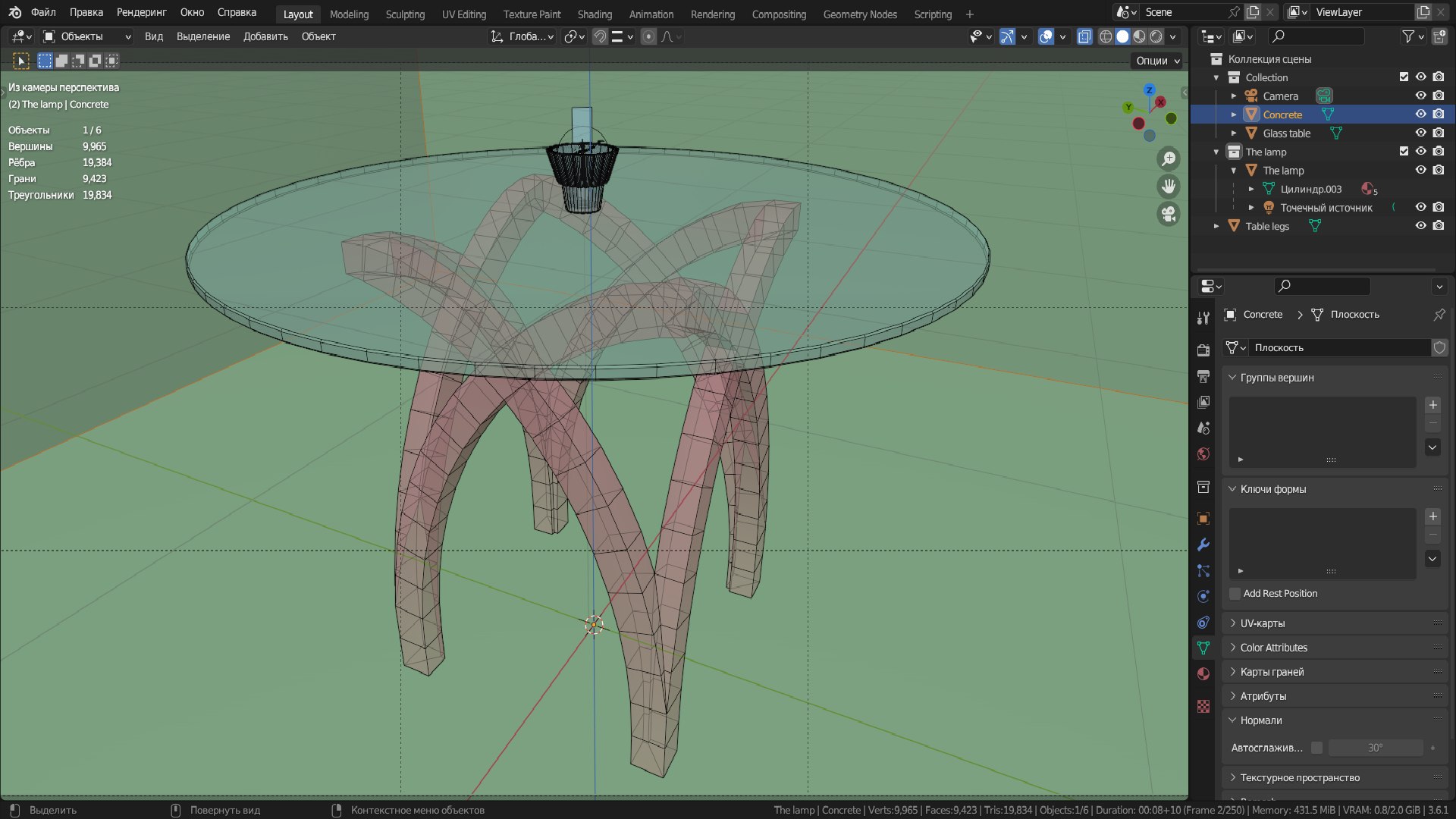This screenshot has width=1456, height=819.
Task: Click the outliner search field
Action: coord(1316,36)
